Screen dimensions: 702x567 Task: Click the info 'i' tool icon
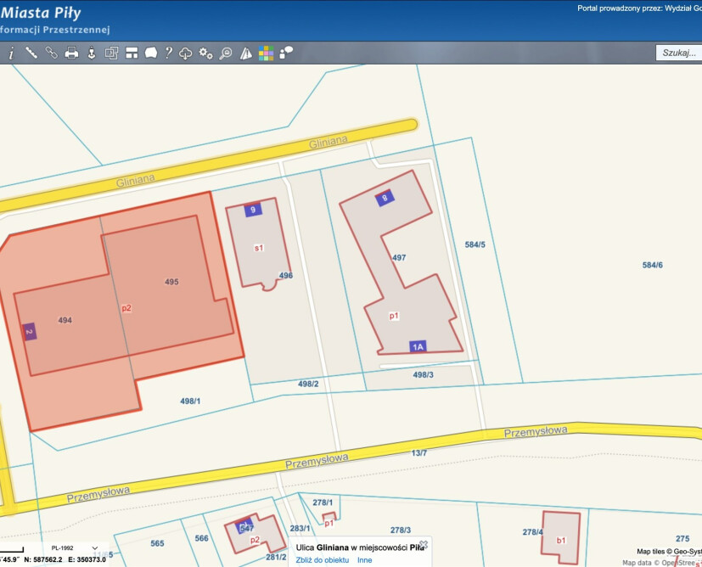point(11,53)
